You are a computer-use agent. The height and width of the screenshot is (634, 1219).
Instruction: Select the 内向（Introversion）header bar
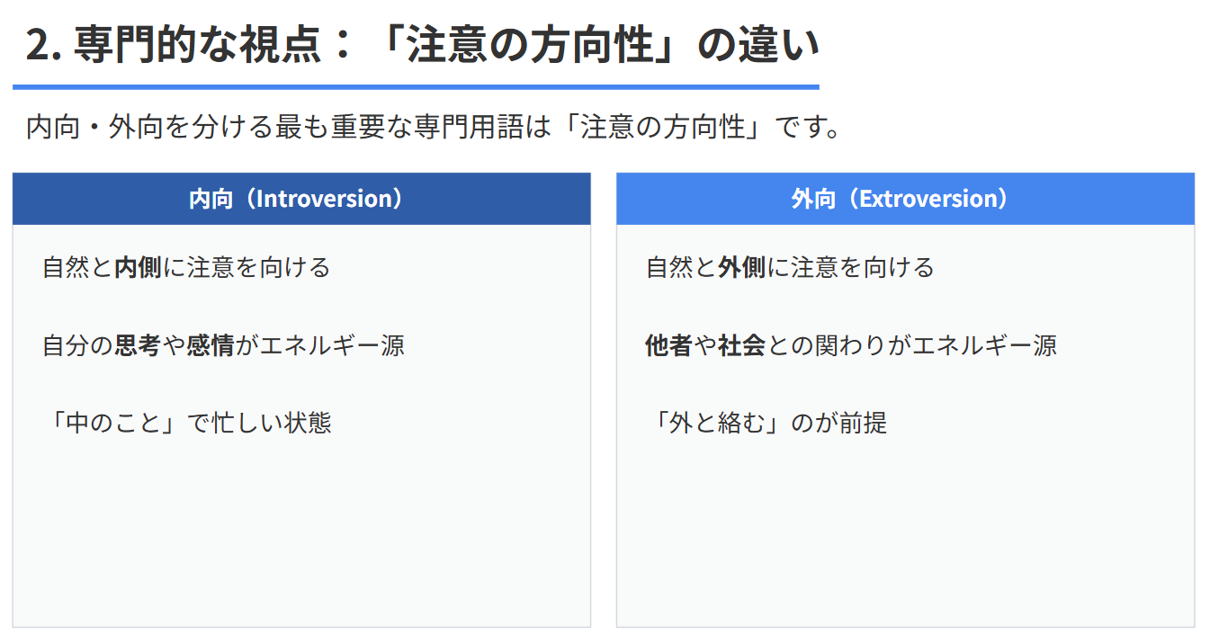pos(301,199)
